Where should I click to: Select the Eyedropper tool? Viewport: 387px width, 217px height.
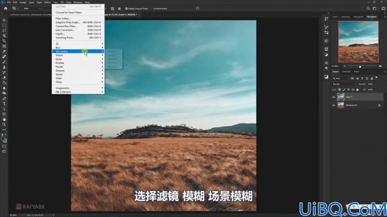(x=4, y=51)
